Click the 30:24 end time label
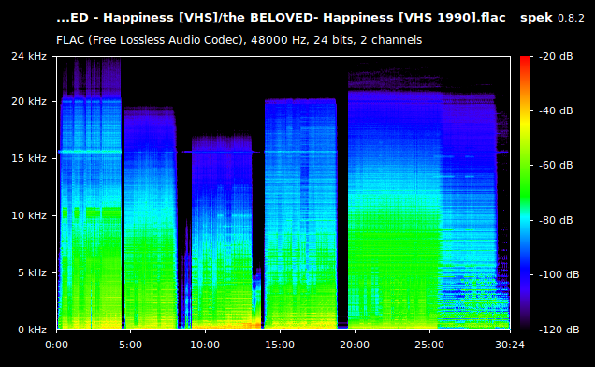The width and height of the screenshot is (595, 367). [510, 345]
